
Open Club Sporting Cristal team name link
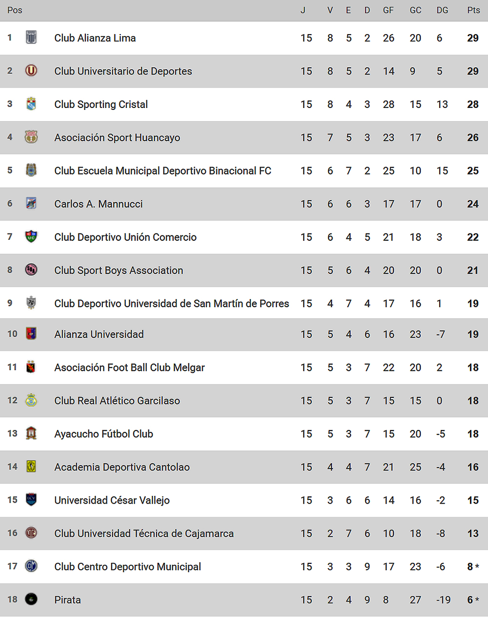point(101,105)
